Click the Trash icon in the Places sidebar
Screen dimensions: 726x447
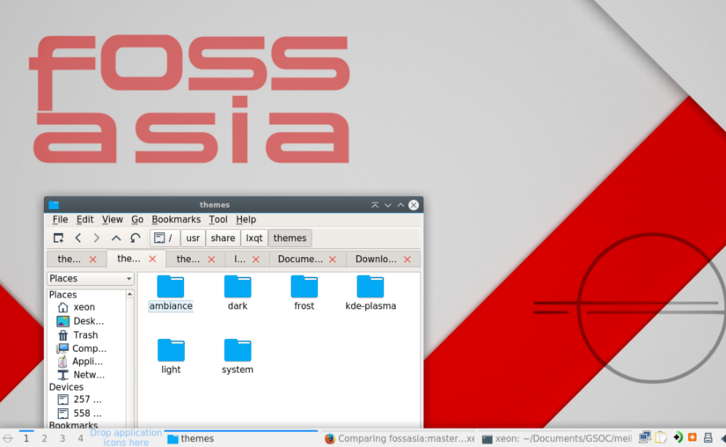63,335
